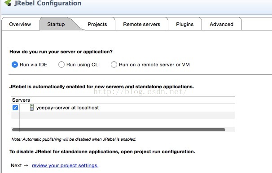
Task: Select the yeepay-server at localhost row
Action: pyautogui.click(x=123, y=108)
